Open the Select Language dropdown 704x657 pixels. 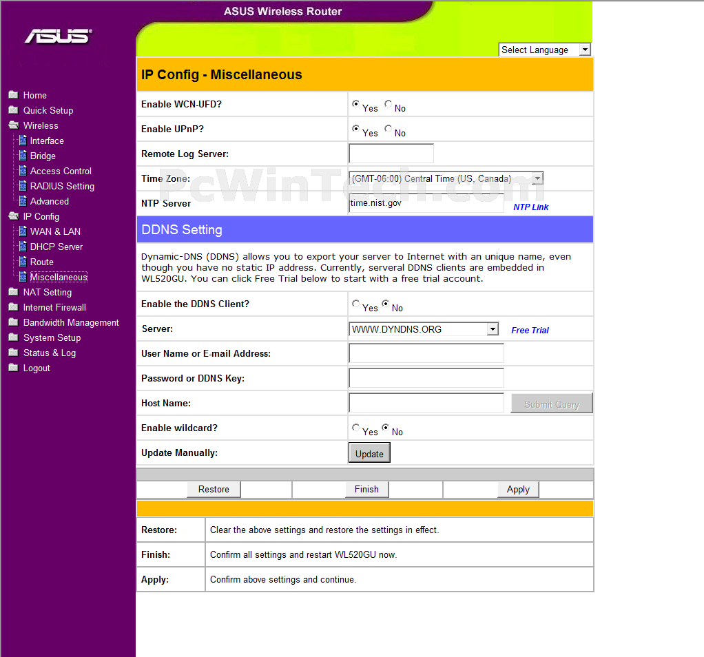[x=545, y=50]
